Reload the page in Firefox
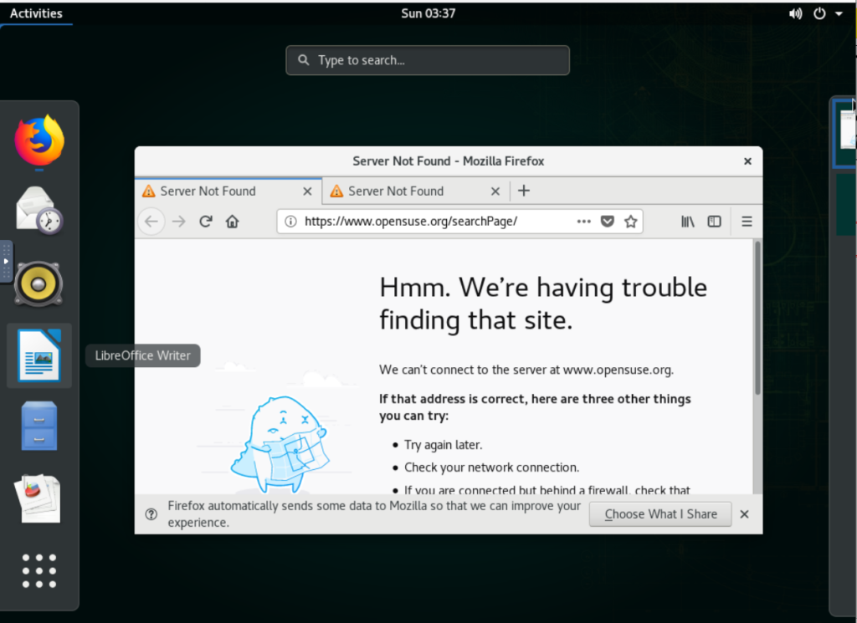This screenshot has height=623, width=857. 205,222
